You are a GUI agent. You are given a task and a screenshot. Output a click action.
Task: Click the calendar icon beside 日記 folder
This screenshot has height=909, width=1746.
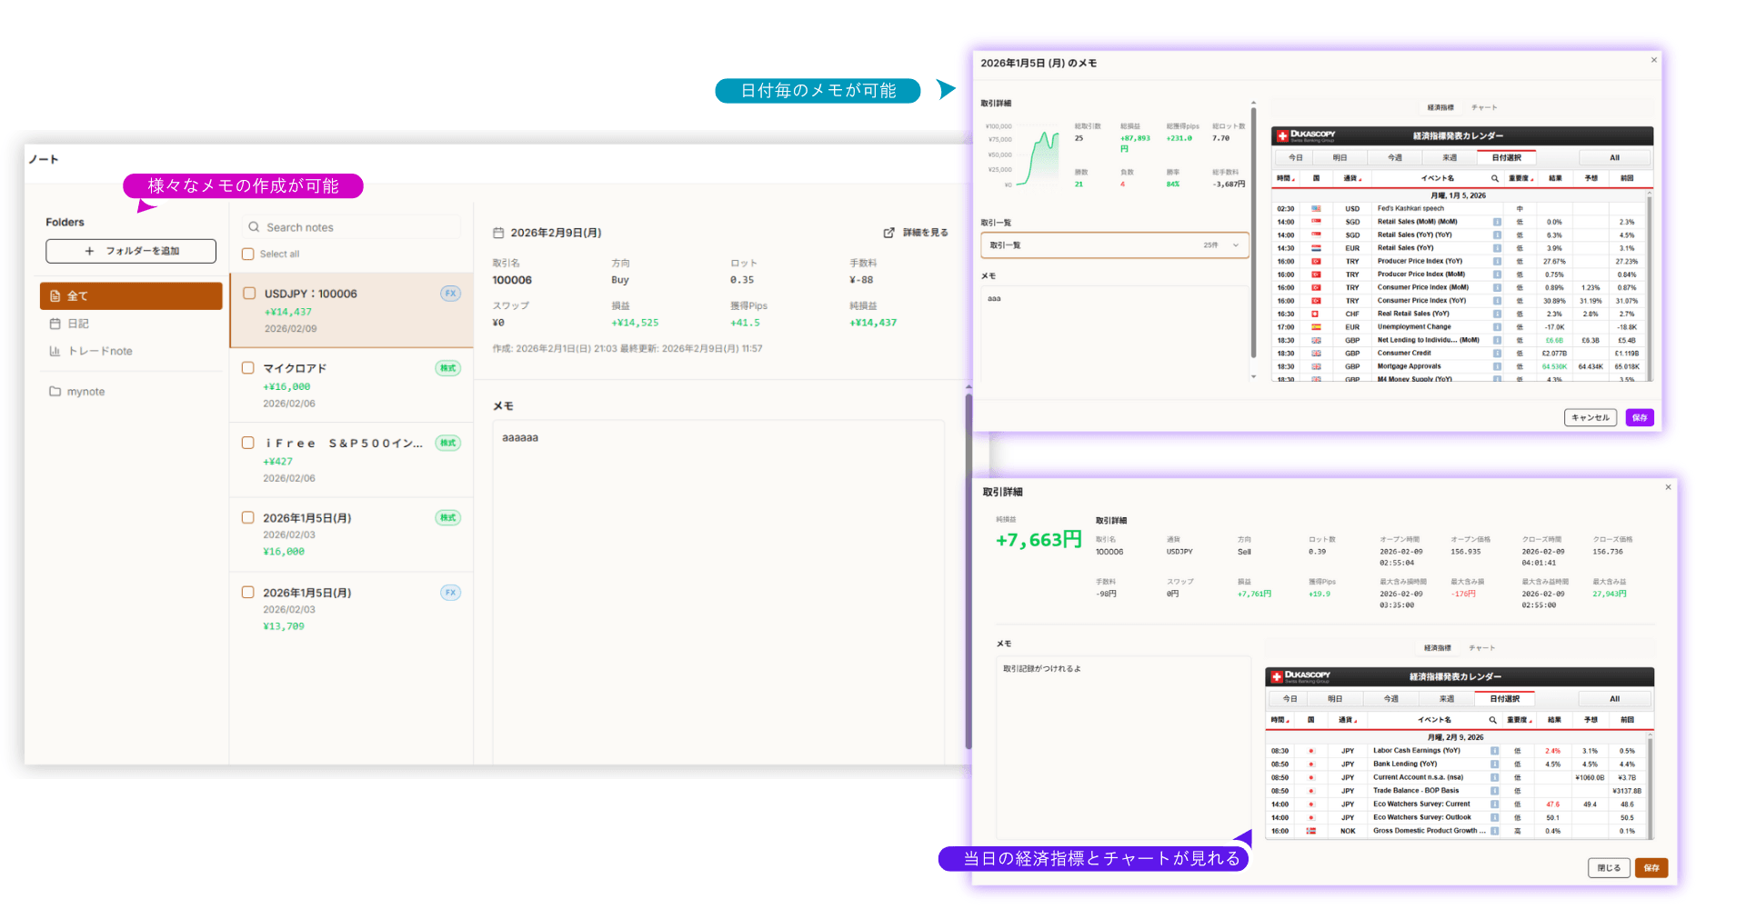click(55, 324)
